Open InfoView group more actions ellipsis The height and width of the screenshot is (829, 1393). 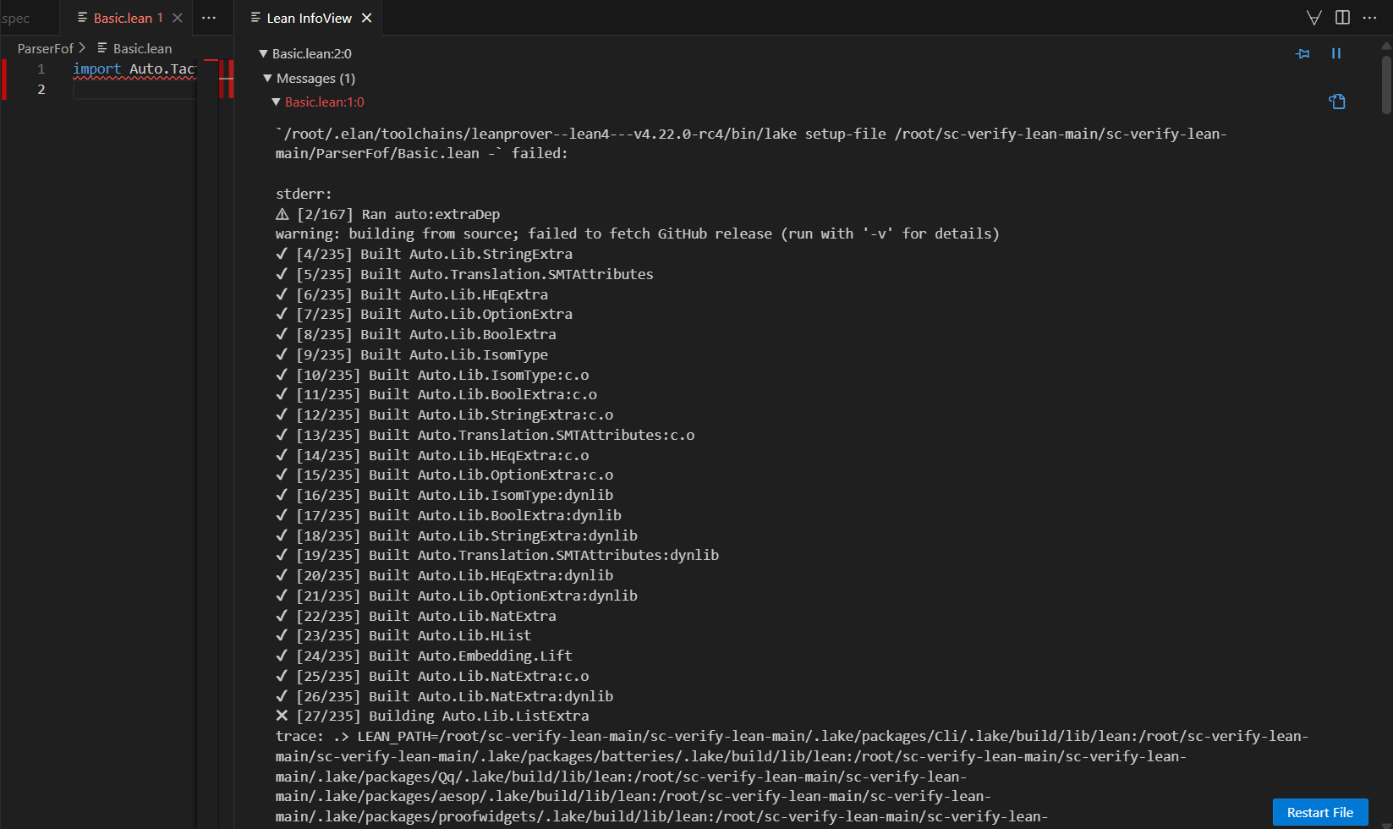[1370, 18]
